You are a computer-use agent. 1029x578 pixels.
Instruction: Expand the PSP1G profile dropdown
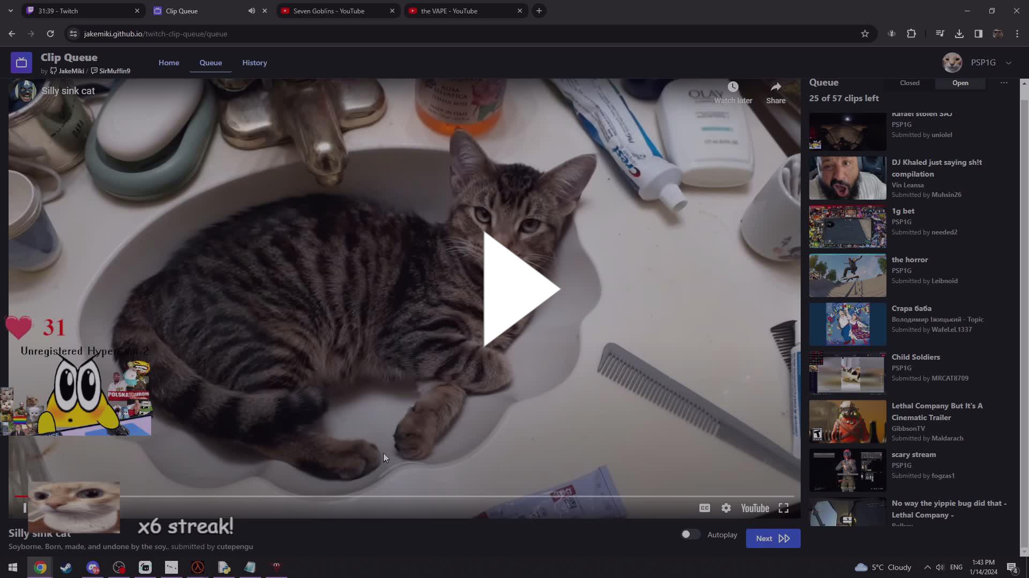1009,63
